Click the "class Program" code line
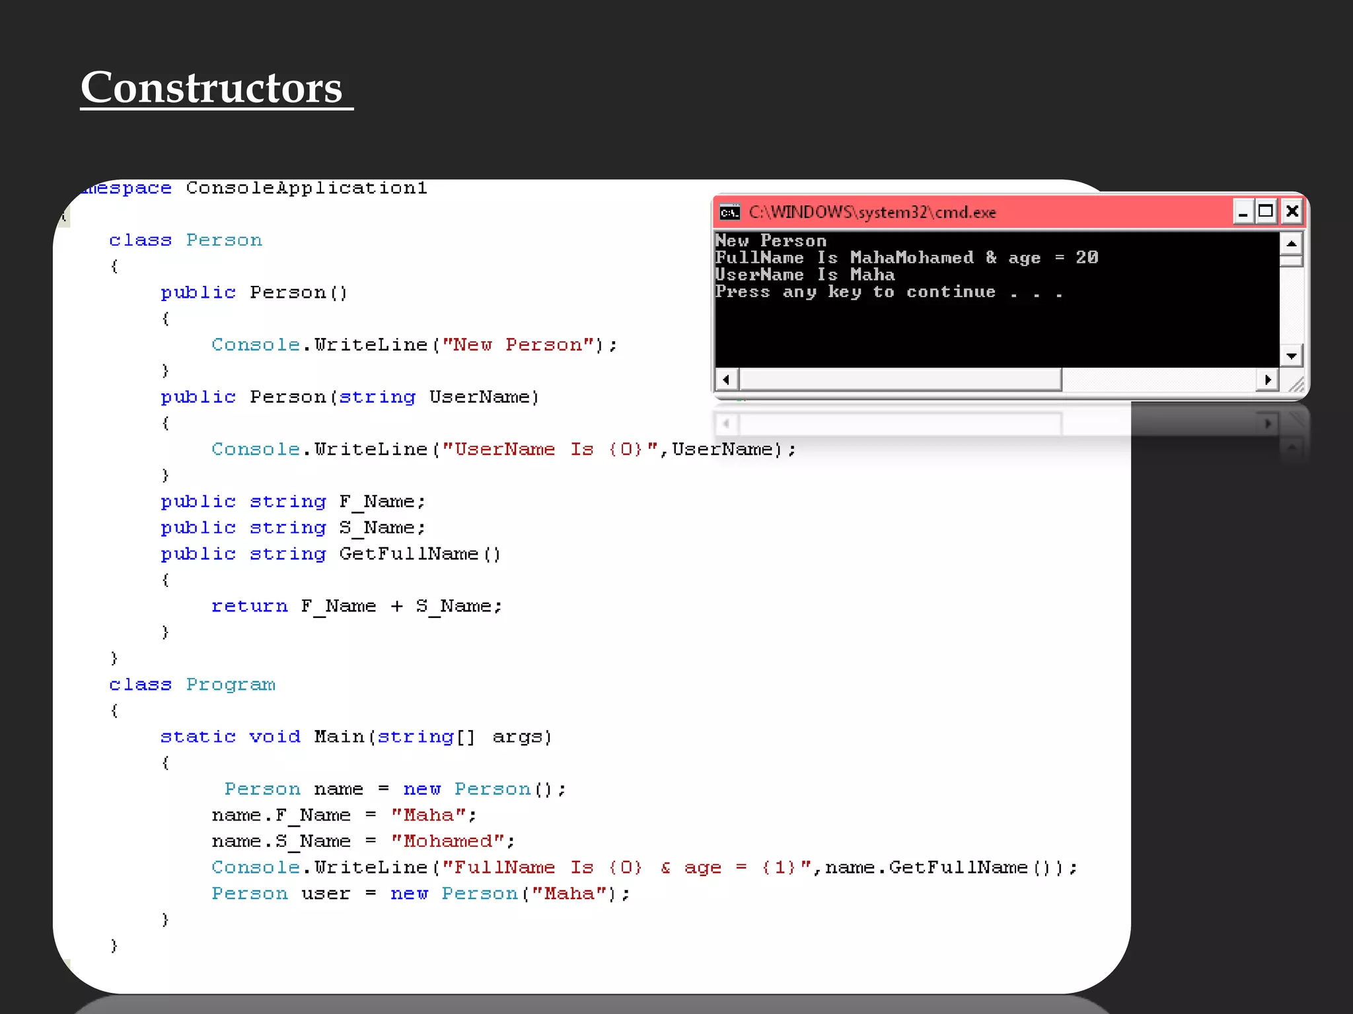 coord(192,684)
